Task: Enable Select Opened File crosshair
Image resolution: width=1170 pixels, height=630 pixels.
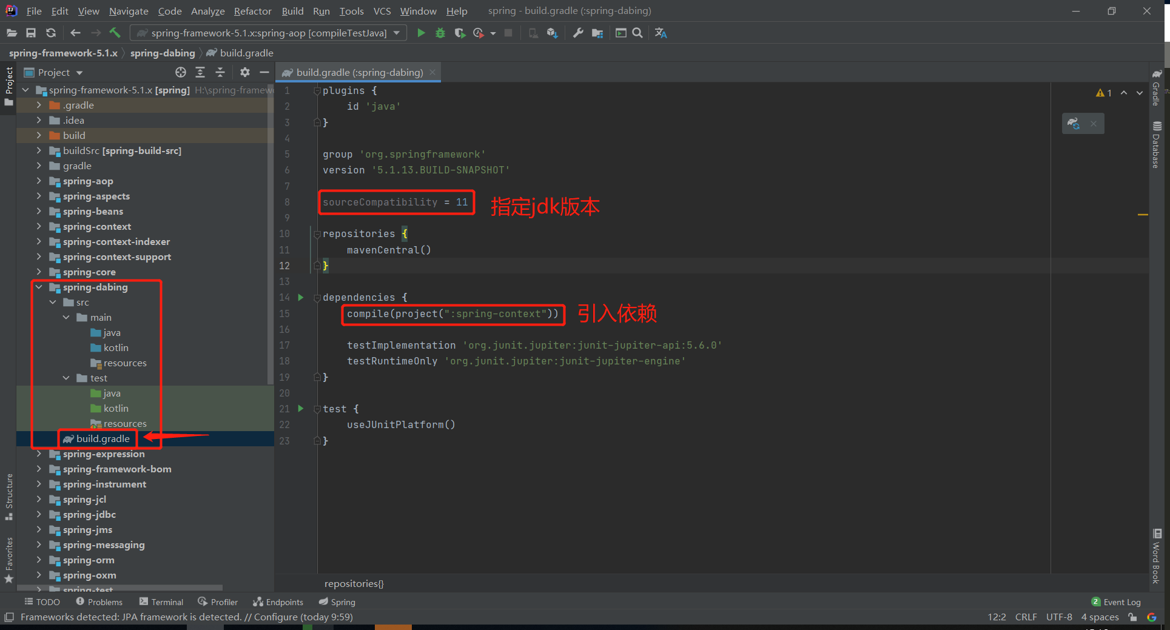Action: coord(180,72)
